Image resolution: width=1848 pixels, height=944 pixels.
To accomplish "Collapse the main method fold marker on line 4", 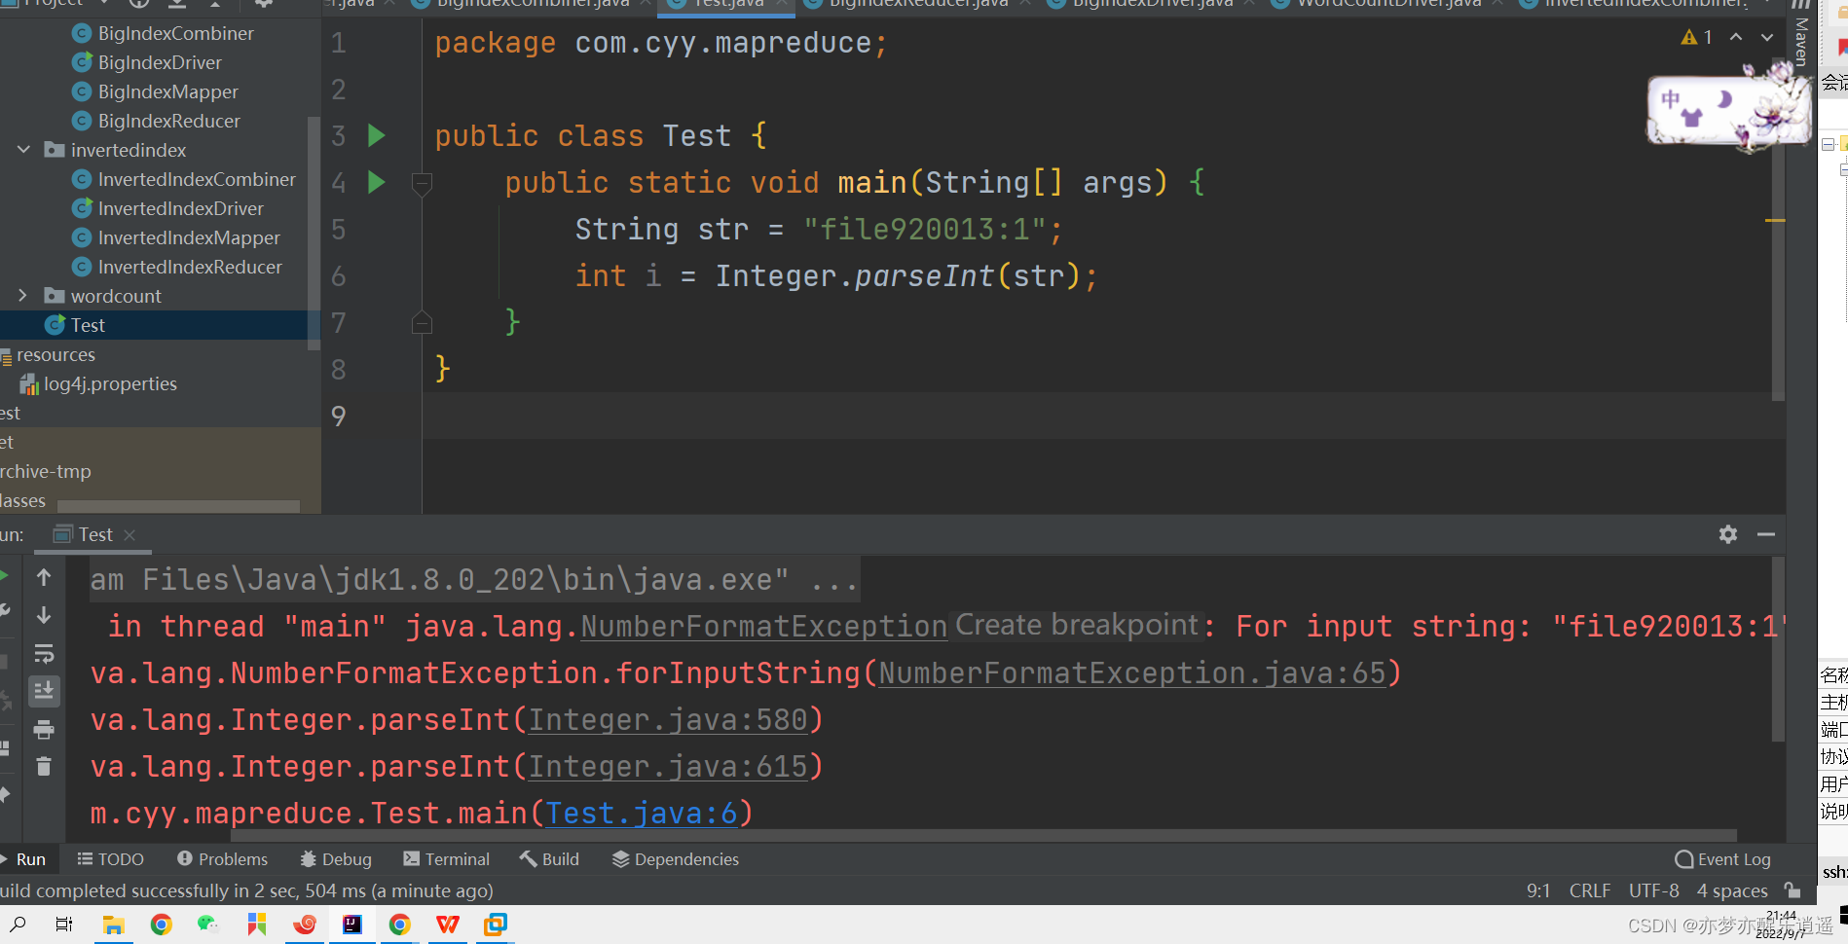I will [422, 183].
